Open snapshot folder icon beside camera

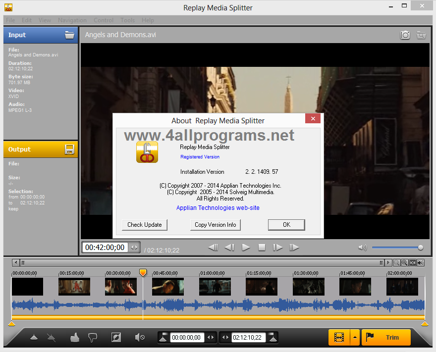[421, 35]
